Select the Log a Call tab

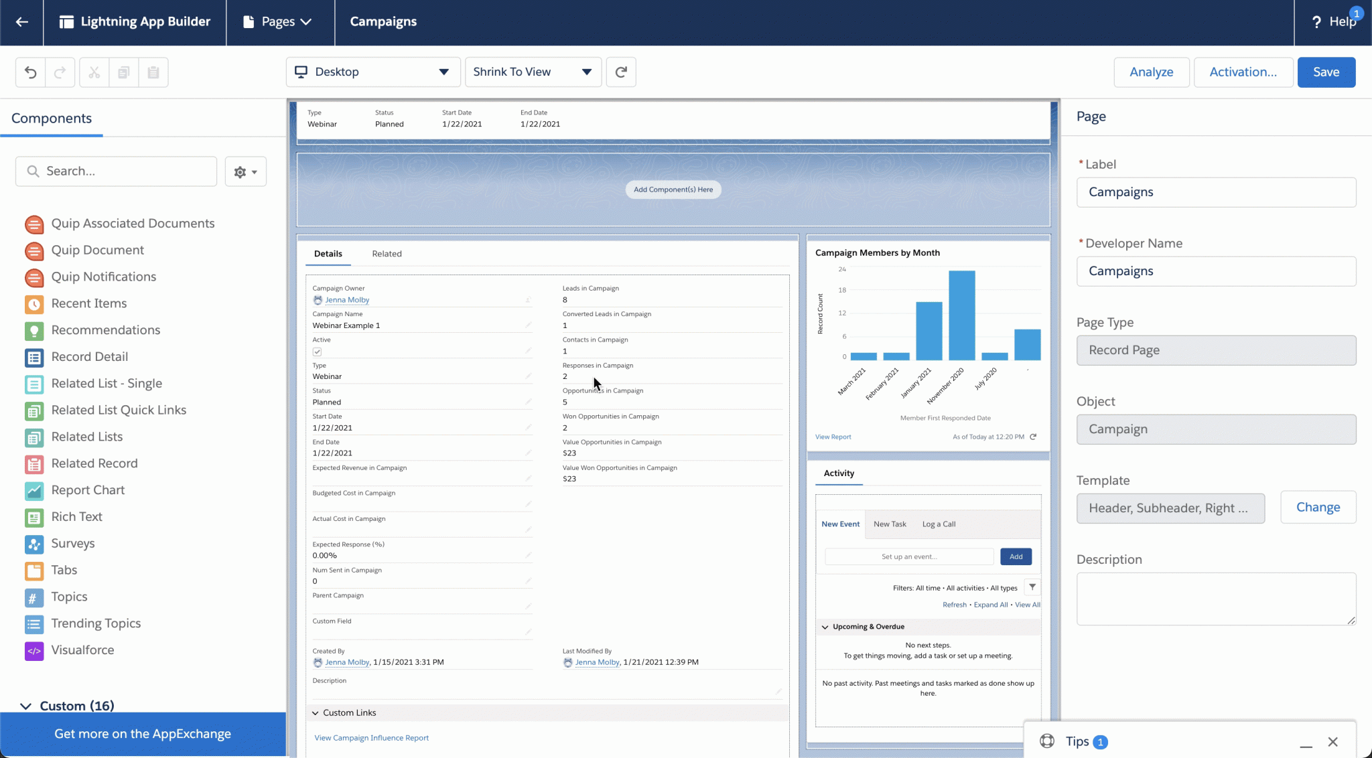[939, 524]
